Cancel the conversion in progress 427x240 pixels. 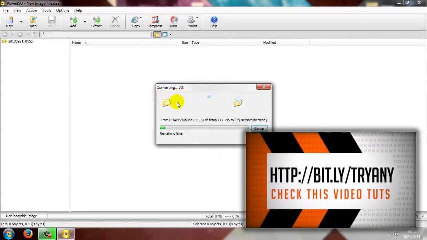pyautogui.click(x=259, y=128)
